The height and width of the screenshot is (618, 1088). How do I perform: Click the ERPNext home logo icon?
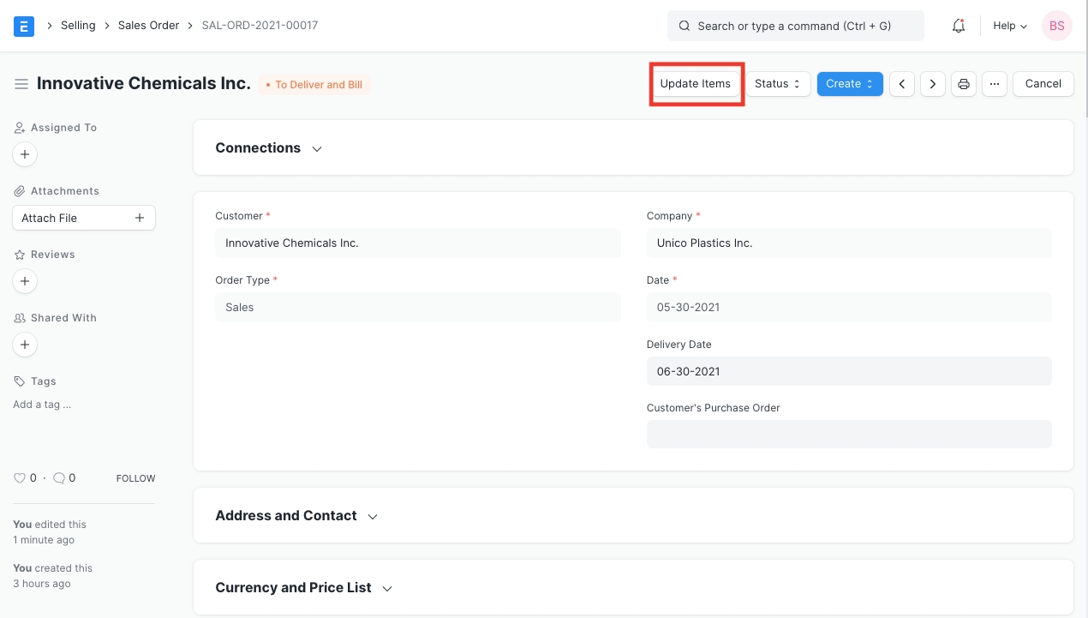tap(24, 26)
